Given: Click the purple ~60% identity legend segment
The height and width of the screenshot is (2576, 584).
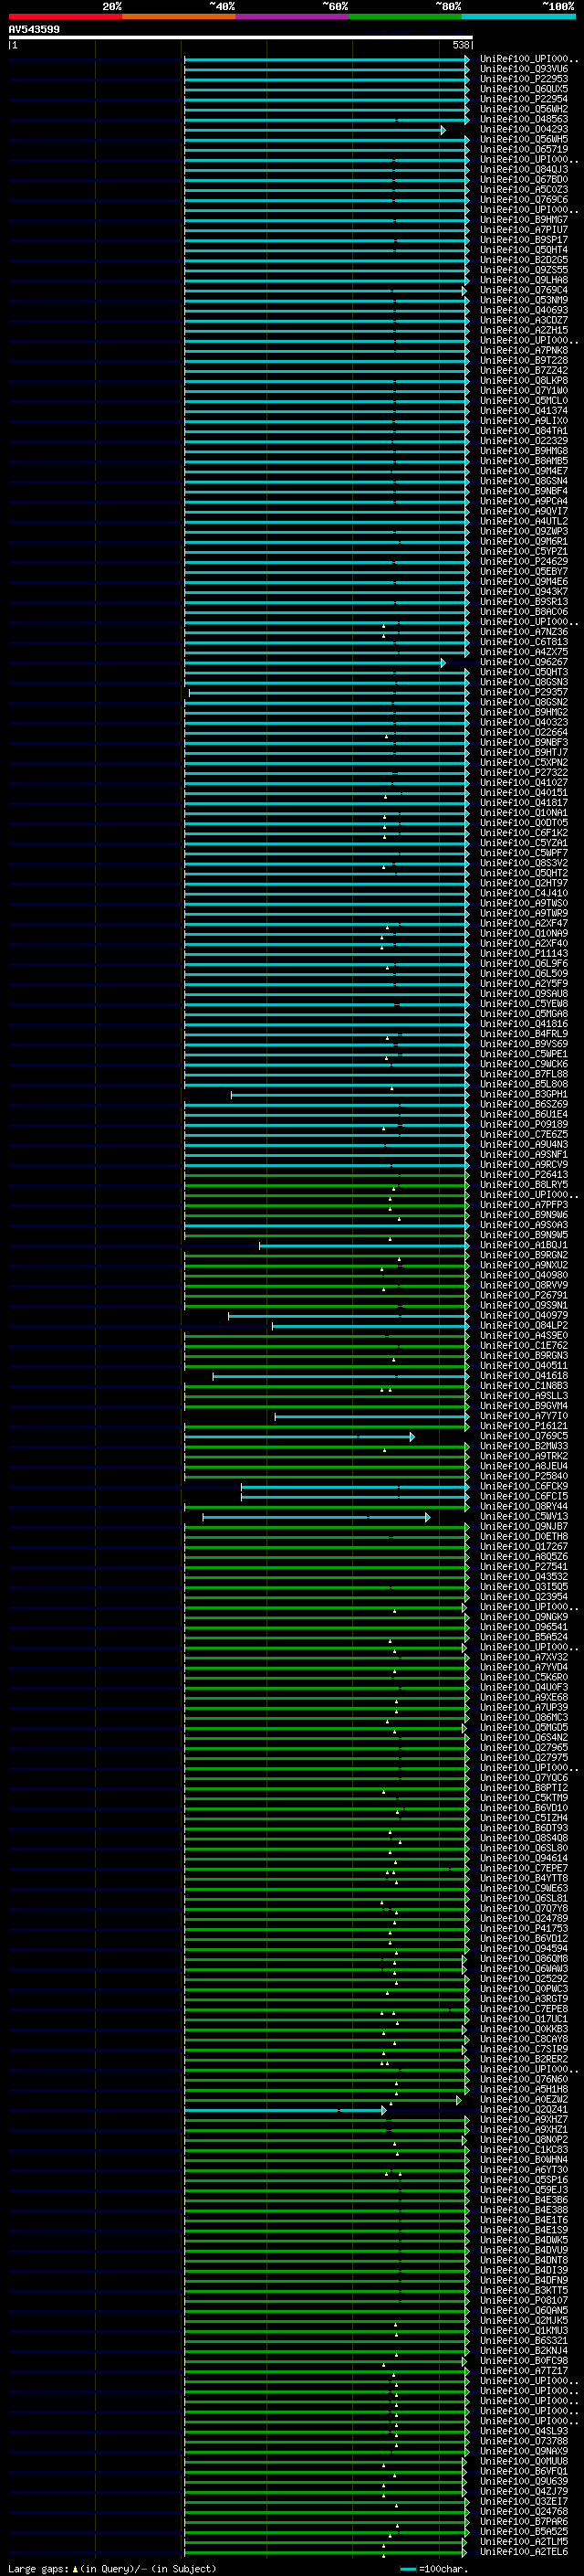Looking at the screenshot, I should click(x=293, y=17).
